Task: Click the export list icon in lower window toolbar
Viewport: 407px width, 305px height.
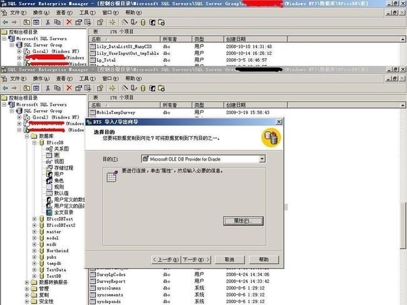Action: tap(88, 88)
